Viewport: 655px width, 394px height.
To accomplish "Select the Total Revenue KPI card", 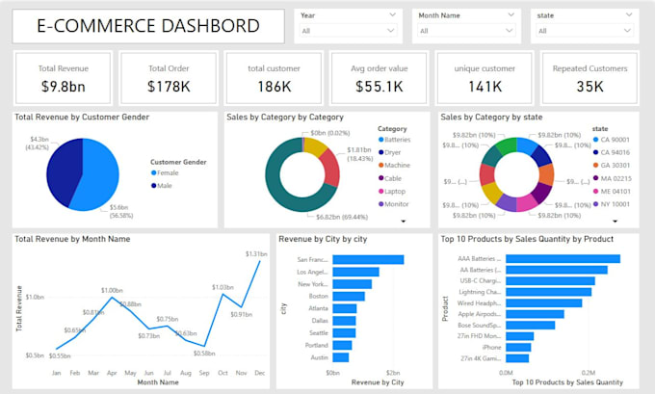I will (63, 78).
